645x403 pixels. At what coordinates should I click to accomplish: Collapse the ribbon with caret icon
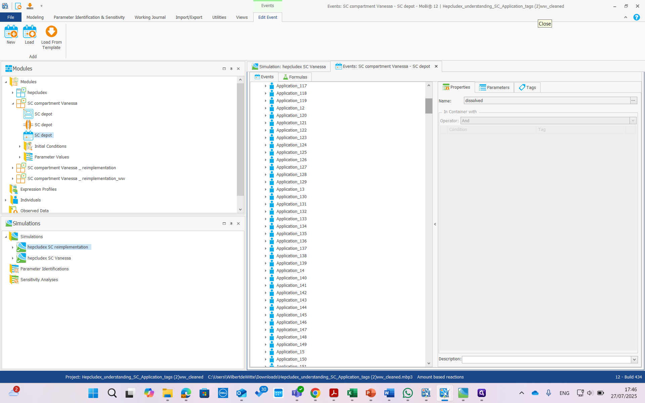click(x=626, y=17)
